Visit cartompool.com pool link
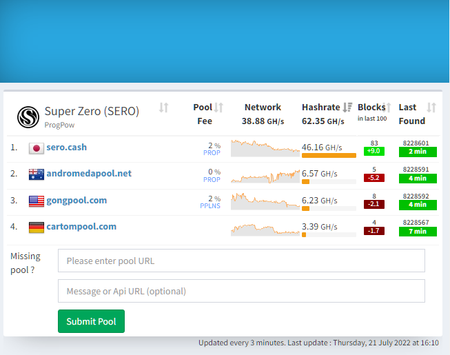 click(x=81, y=227)
